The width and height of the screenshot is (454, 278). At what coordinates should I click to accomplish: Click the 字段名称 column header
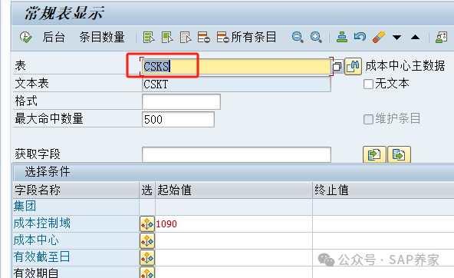pyautogui.click(x=76, y=190)
